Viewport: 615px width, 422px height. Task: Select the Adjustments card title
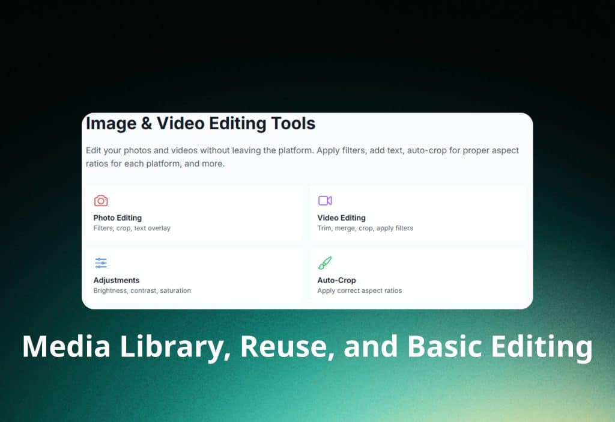[117, 280]
